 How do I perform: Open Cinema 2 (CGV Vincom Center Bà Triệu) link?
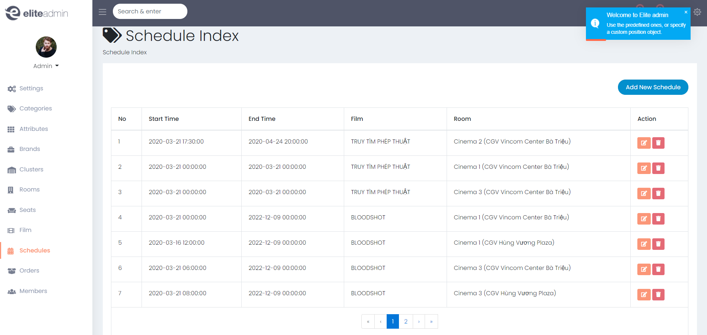(x=512, y=142)
